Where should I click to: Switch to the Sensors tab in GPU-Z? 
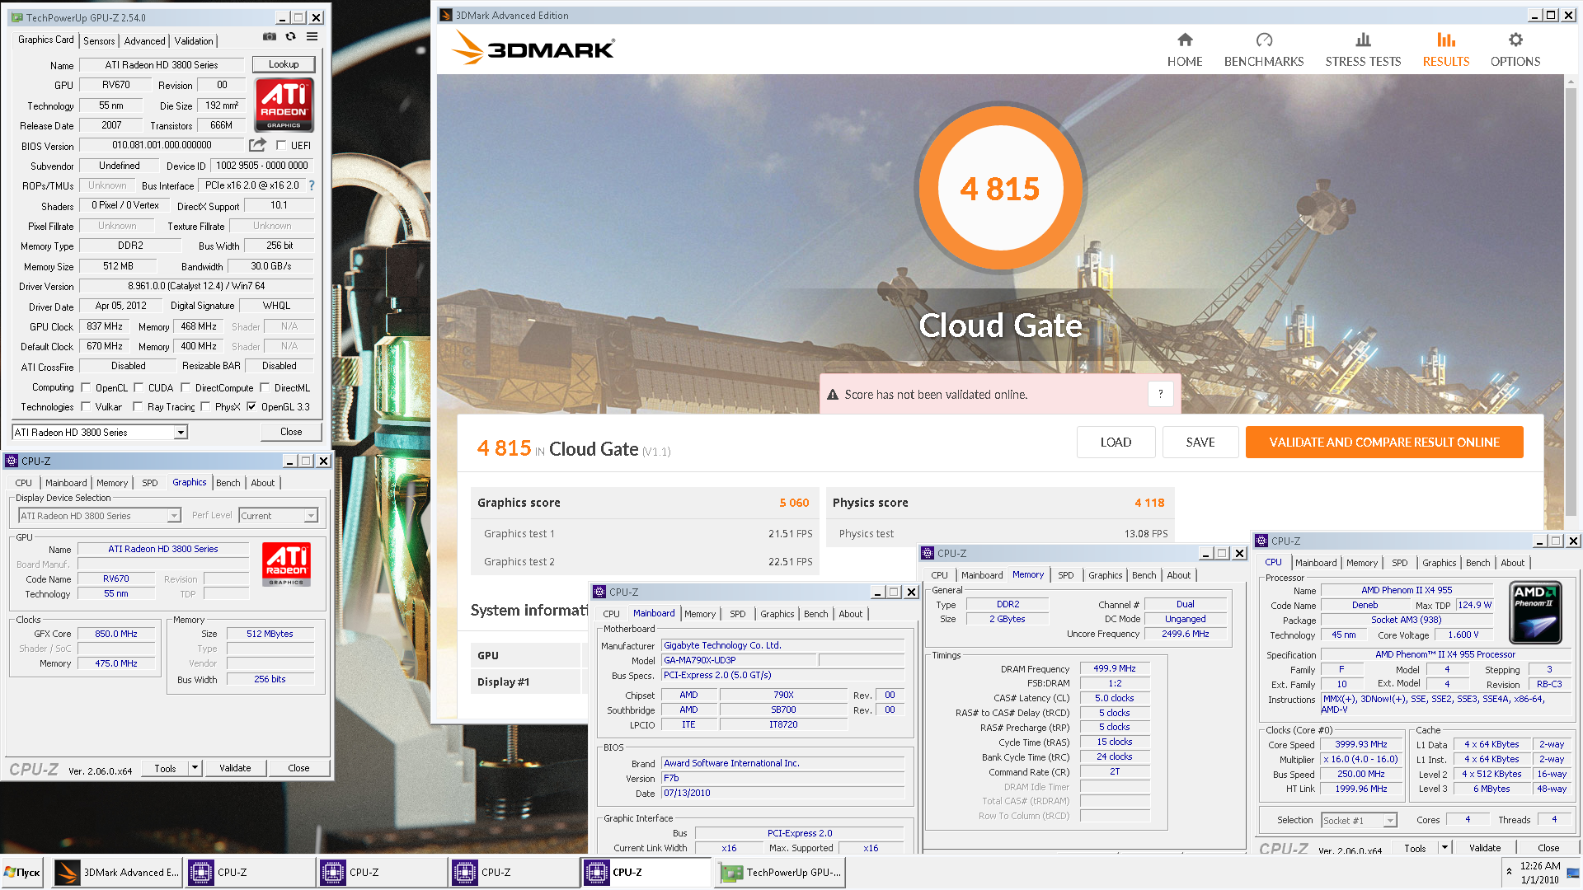[99, 40]
